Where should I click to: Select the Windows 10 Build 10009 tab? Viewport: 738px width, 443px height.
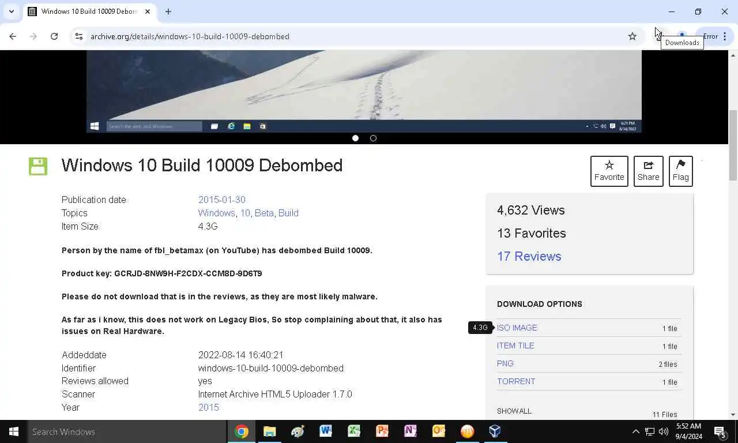[x=89, y=12]
